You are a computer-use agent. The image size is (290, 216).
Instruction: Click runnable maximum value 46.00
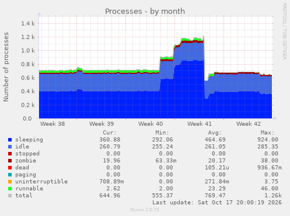click(x=270, y=189)
